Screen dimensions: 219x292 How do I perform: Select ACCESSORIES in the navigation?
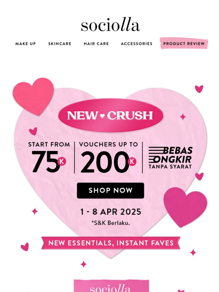click(x=137, y=44)
